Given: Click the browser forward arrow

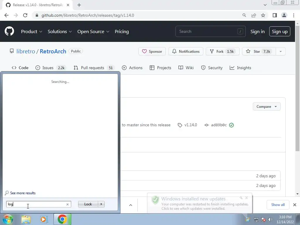Looking at the screenshot, I should click(x=16, y=15).
